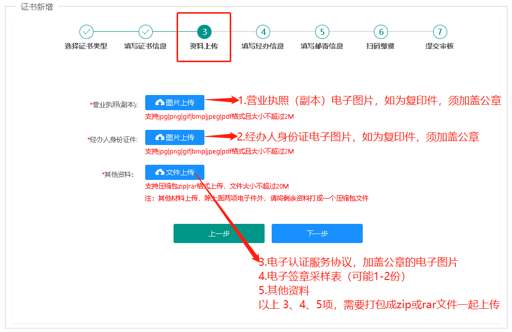Image resolution: width=512 pixels, height=332 pixels.
Task: Upload image for 经办人身份证件
Action: click(175, 137)
